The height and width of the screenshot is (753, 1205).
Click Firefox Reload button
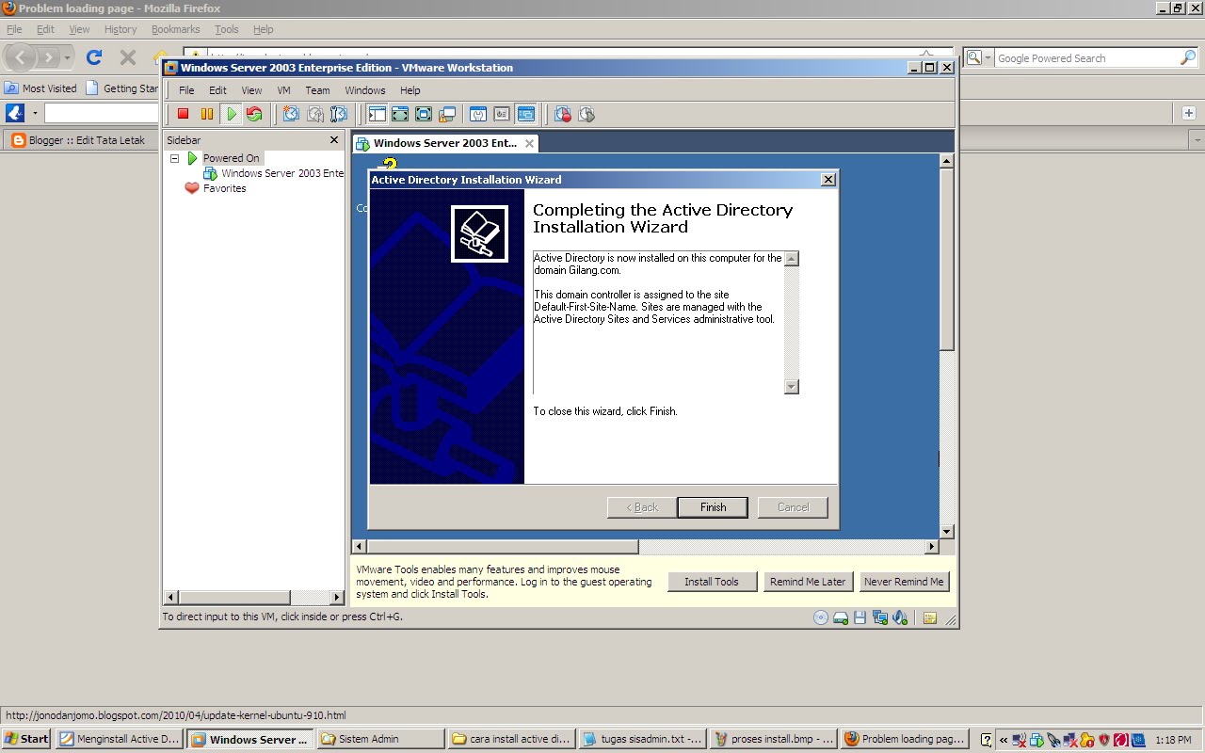tap(94, 57)
